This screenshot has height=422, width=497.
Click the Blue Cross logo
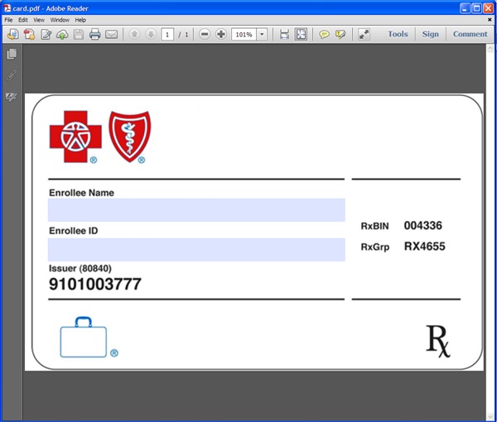(75, 137)
